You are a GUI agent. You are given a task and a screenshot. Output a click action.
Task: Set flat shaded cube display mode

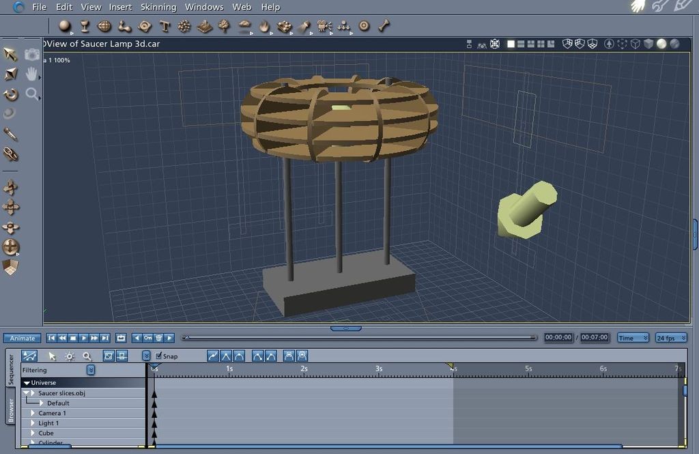click(648, 44)
